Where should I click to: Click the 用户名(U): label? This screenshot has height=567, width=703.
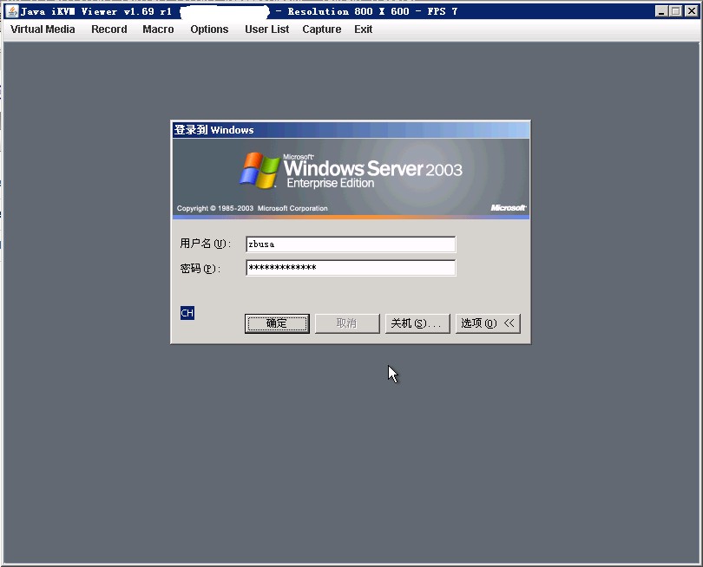206,244
